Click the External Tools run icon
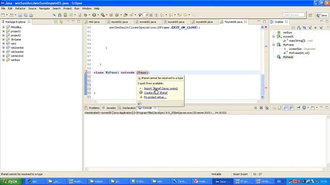 (103, 15)
